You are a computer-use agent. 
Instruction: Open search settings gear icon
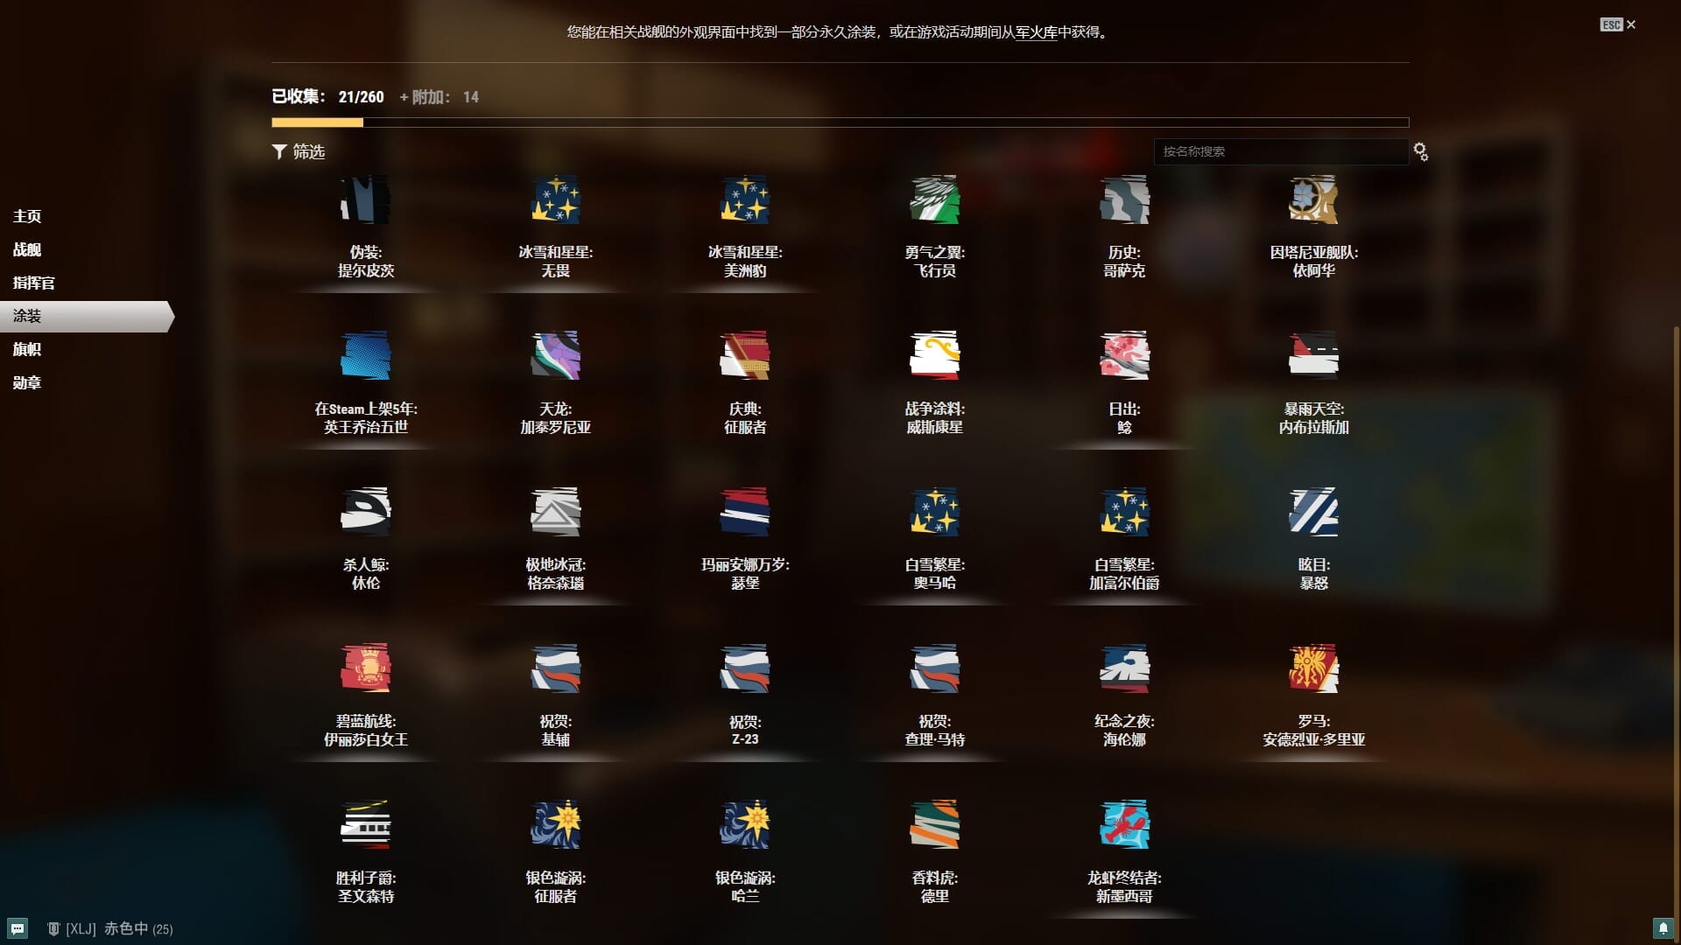tap(1420, 152)
